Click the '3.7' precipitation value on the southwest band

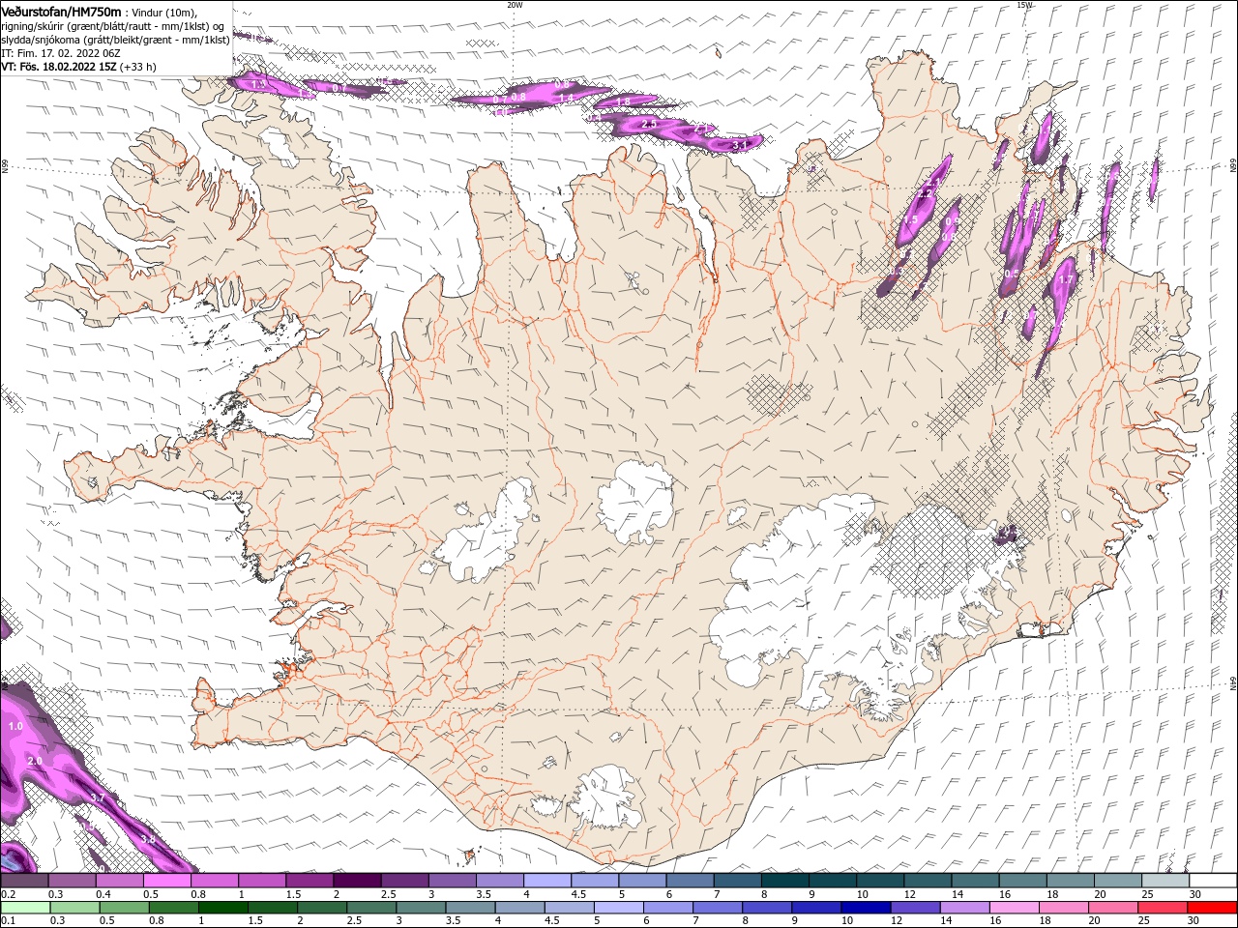click(97, 798)
